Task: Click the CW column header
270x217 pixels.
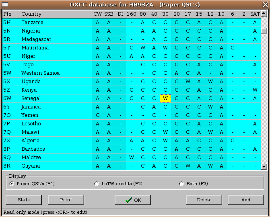Action: (x=97, y=14)
